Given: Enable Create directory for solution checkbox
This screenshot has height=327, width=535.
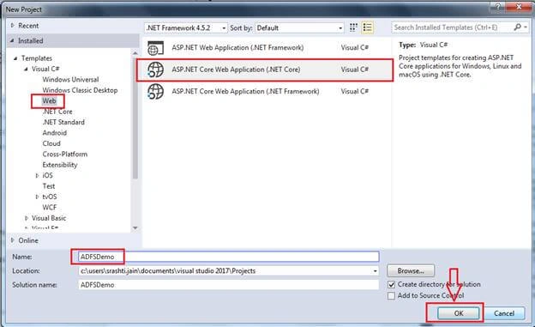Looking at the screenshot, I should [x=391, y=285].
